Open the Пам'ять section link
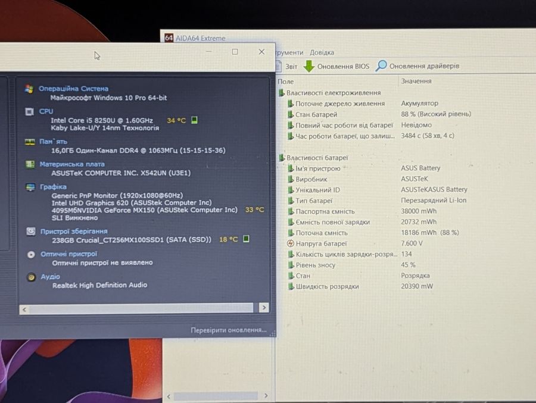The height and width of the screenshot is (403, 536). [54, 142]
